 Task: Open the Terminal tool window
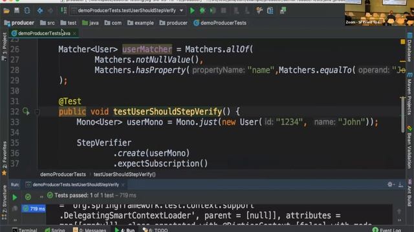click(25, 230)
